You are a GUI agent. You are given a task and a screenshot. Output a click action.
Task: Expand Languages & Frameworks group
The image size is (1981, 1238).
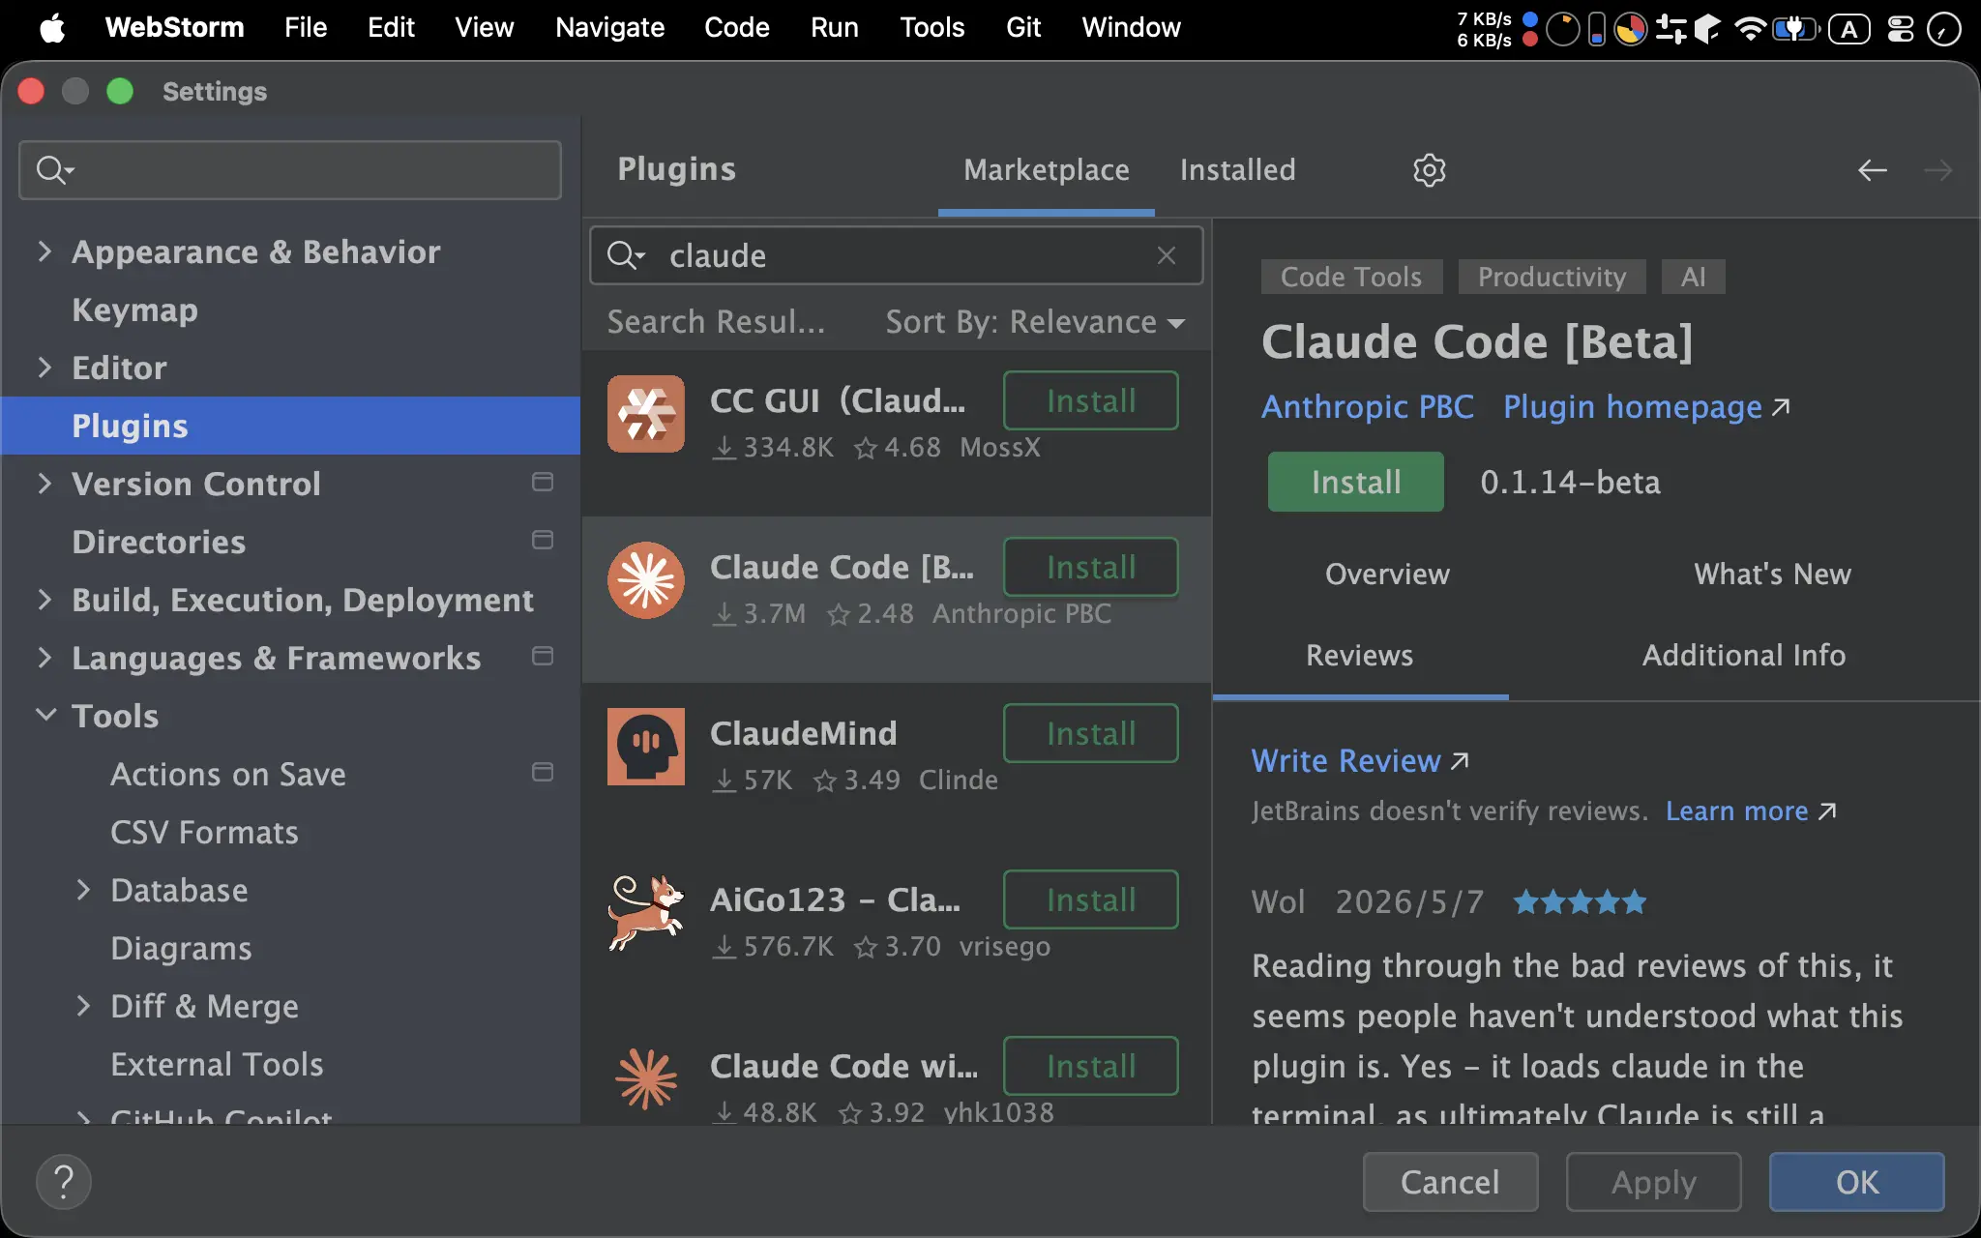pyautogui.click(x=44, y=658)
